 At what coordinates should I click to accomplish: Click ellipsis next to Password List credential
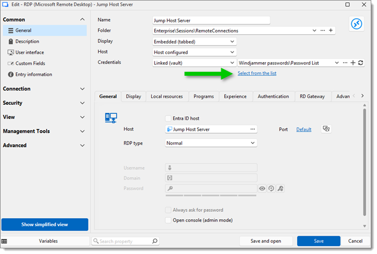point(345,63)
